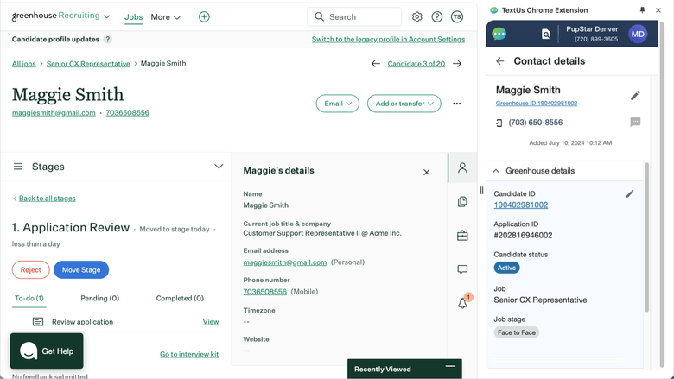
Task: Open the documents sidebar icon
Action: tap(462, 201)
